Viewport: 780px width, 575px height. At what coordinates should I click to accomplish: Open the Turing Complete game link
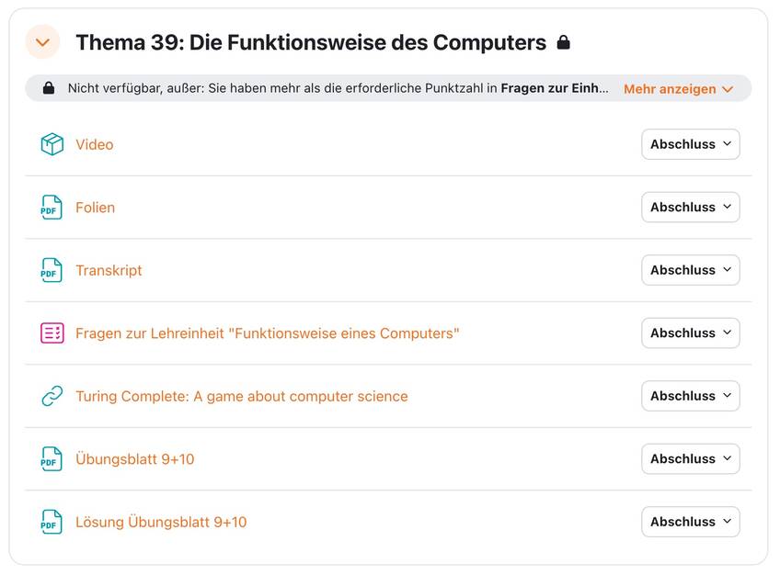(242, 396)
